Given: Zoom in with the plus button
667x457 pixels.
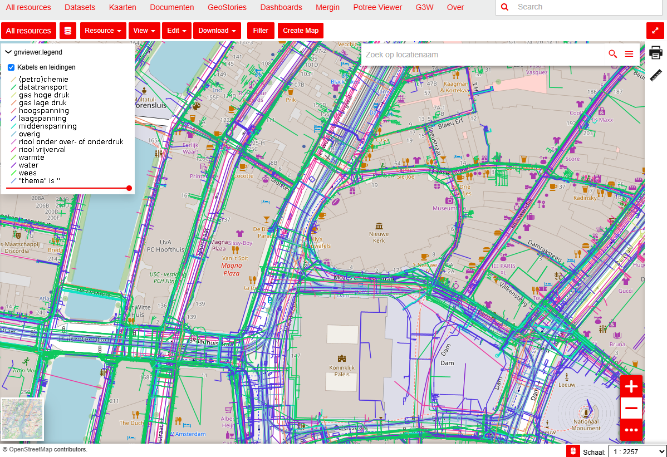Looking at the screenshot, I should click(x=631, y=386).
